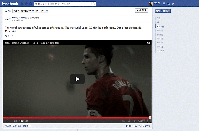This screenshot has height=131, width=199.
Task: Click comment link under video
Action: (17, 126)
